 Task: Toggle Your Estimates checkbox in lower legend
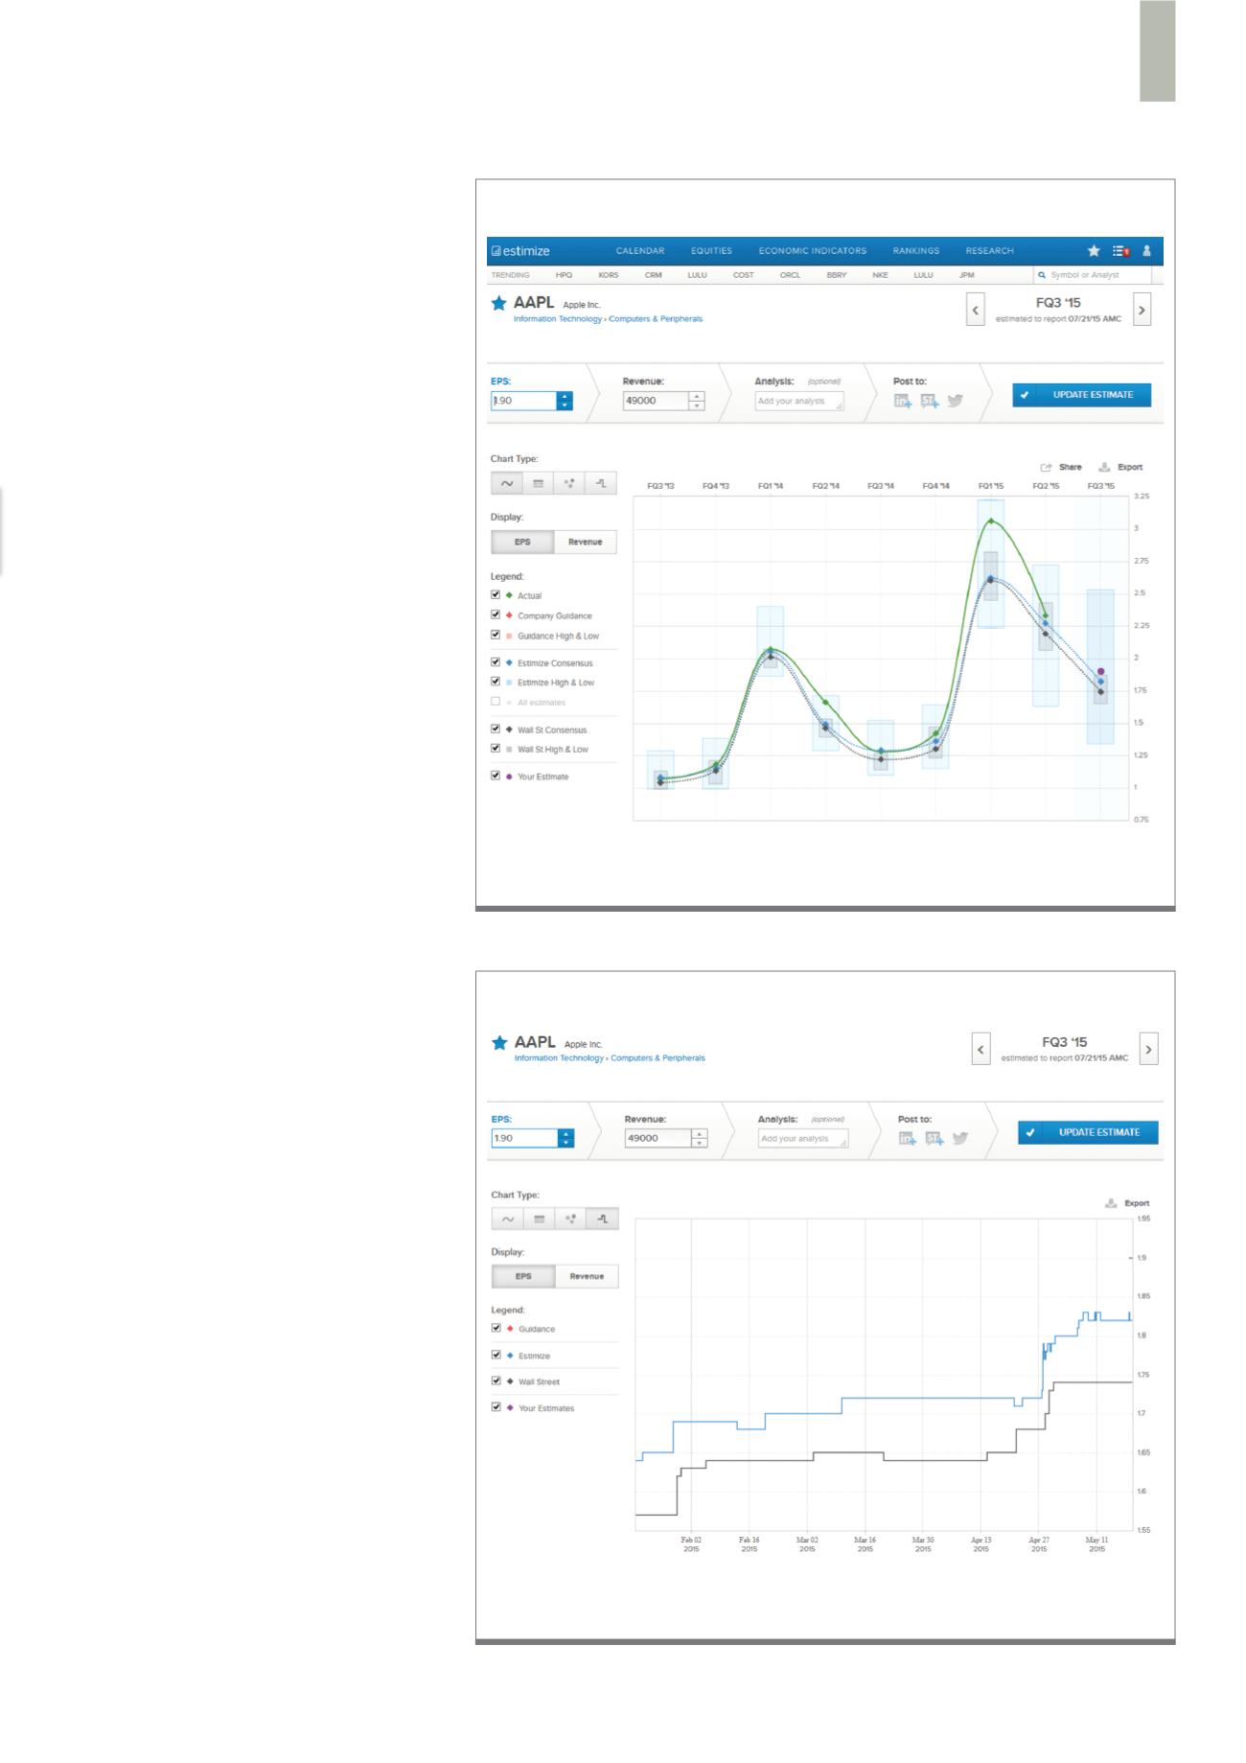click(496, 1406)
